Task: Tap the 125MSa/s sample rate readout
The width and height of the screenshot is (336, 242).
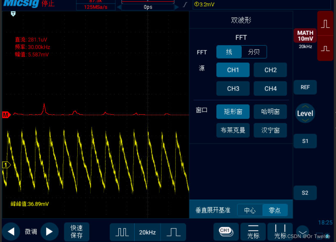Action: tap(96, 7)
